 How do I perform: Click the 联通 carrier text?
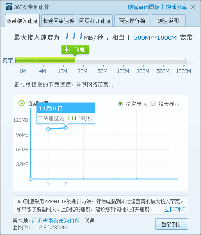[89, 221]
